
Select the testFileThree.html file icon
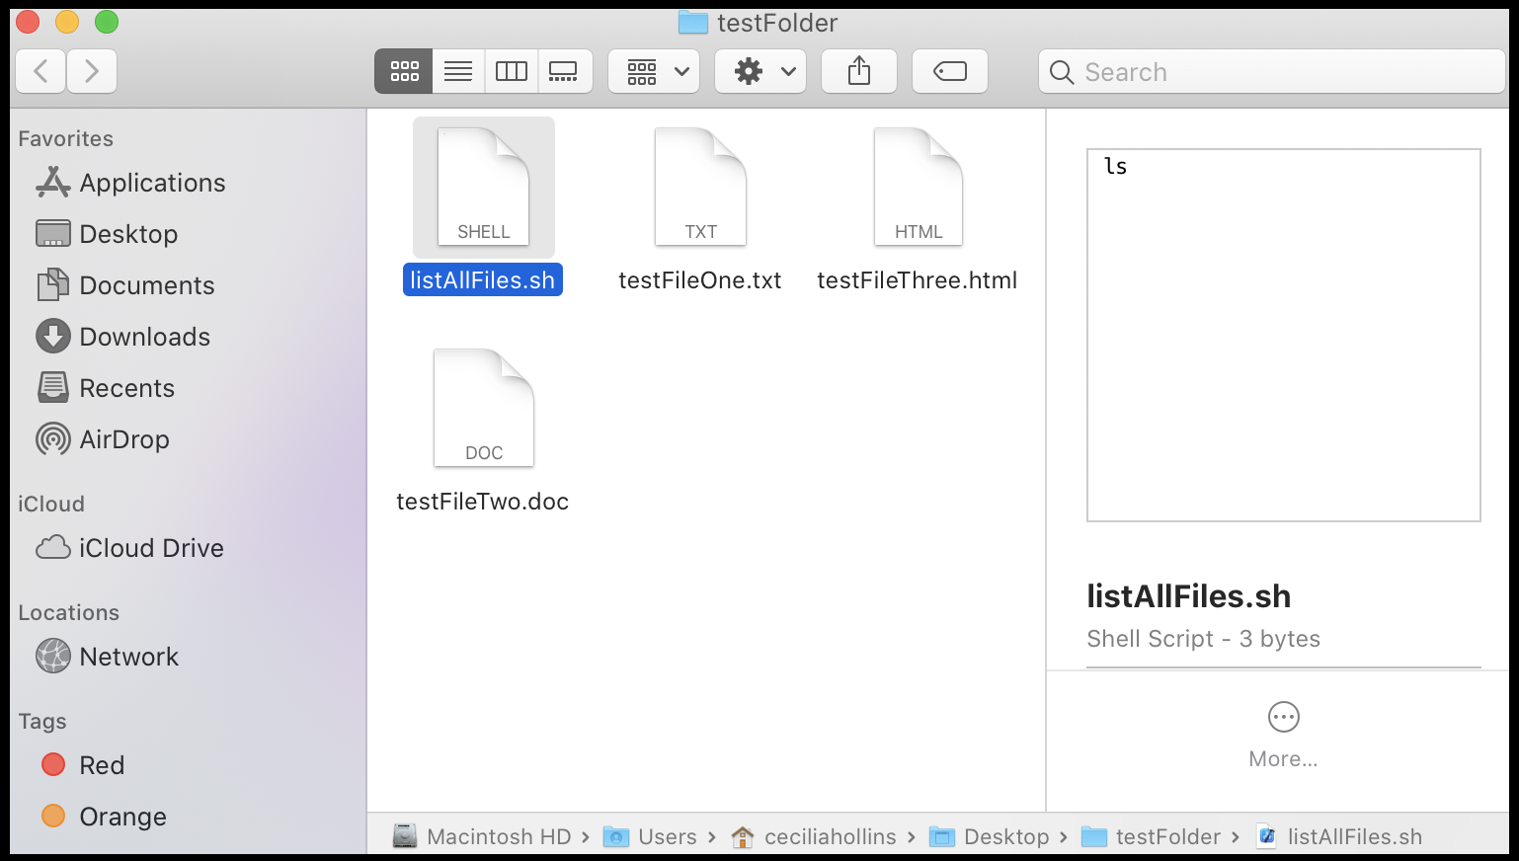[918, 190]
